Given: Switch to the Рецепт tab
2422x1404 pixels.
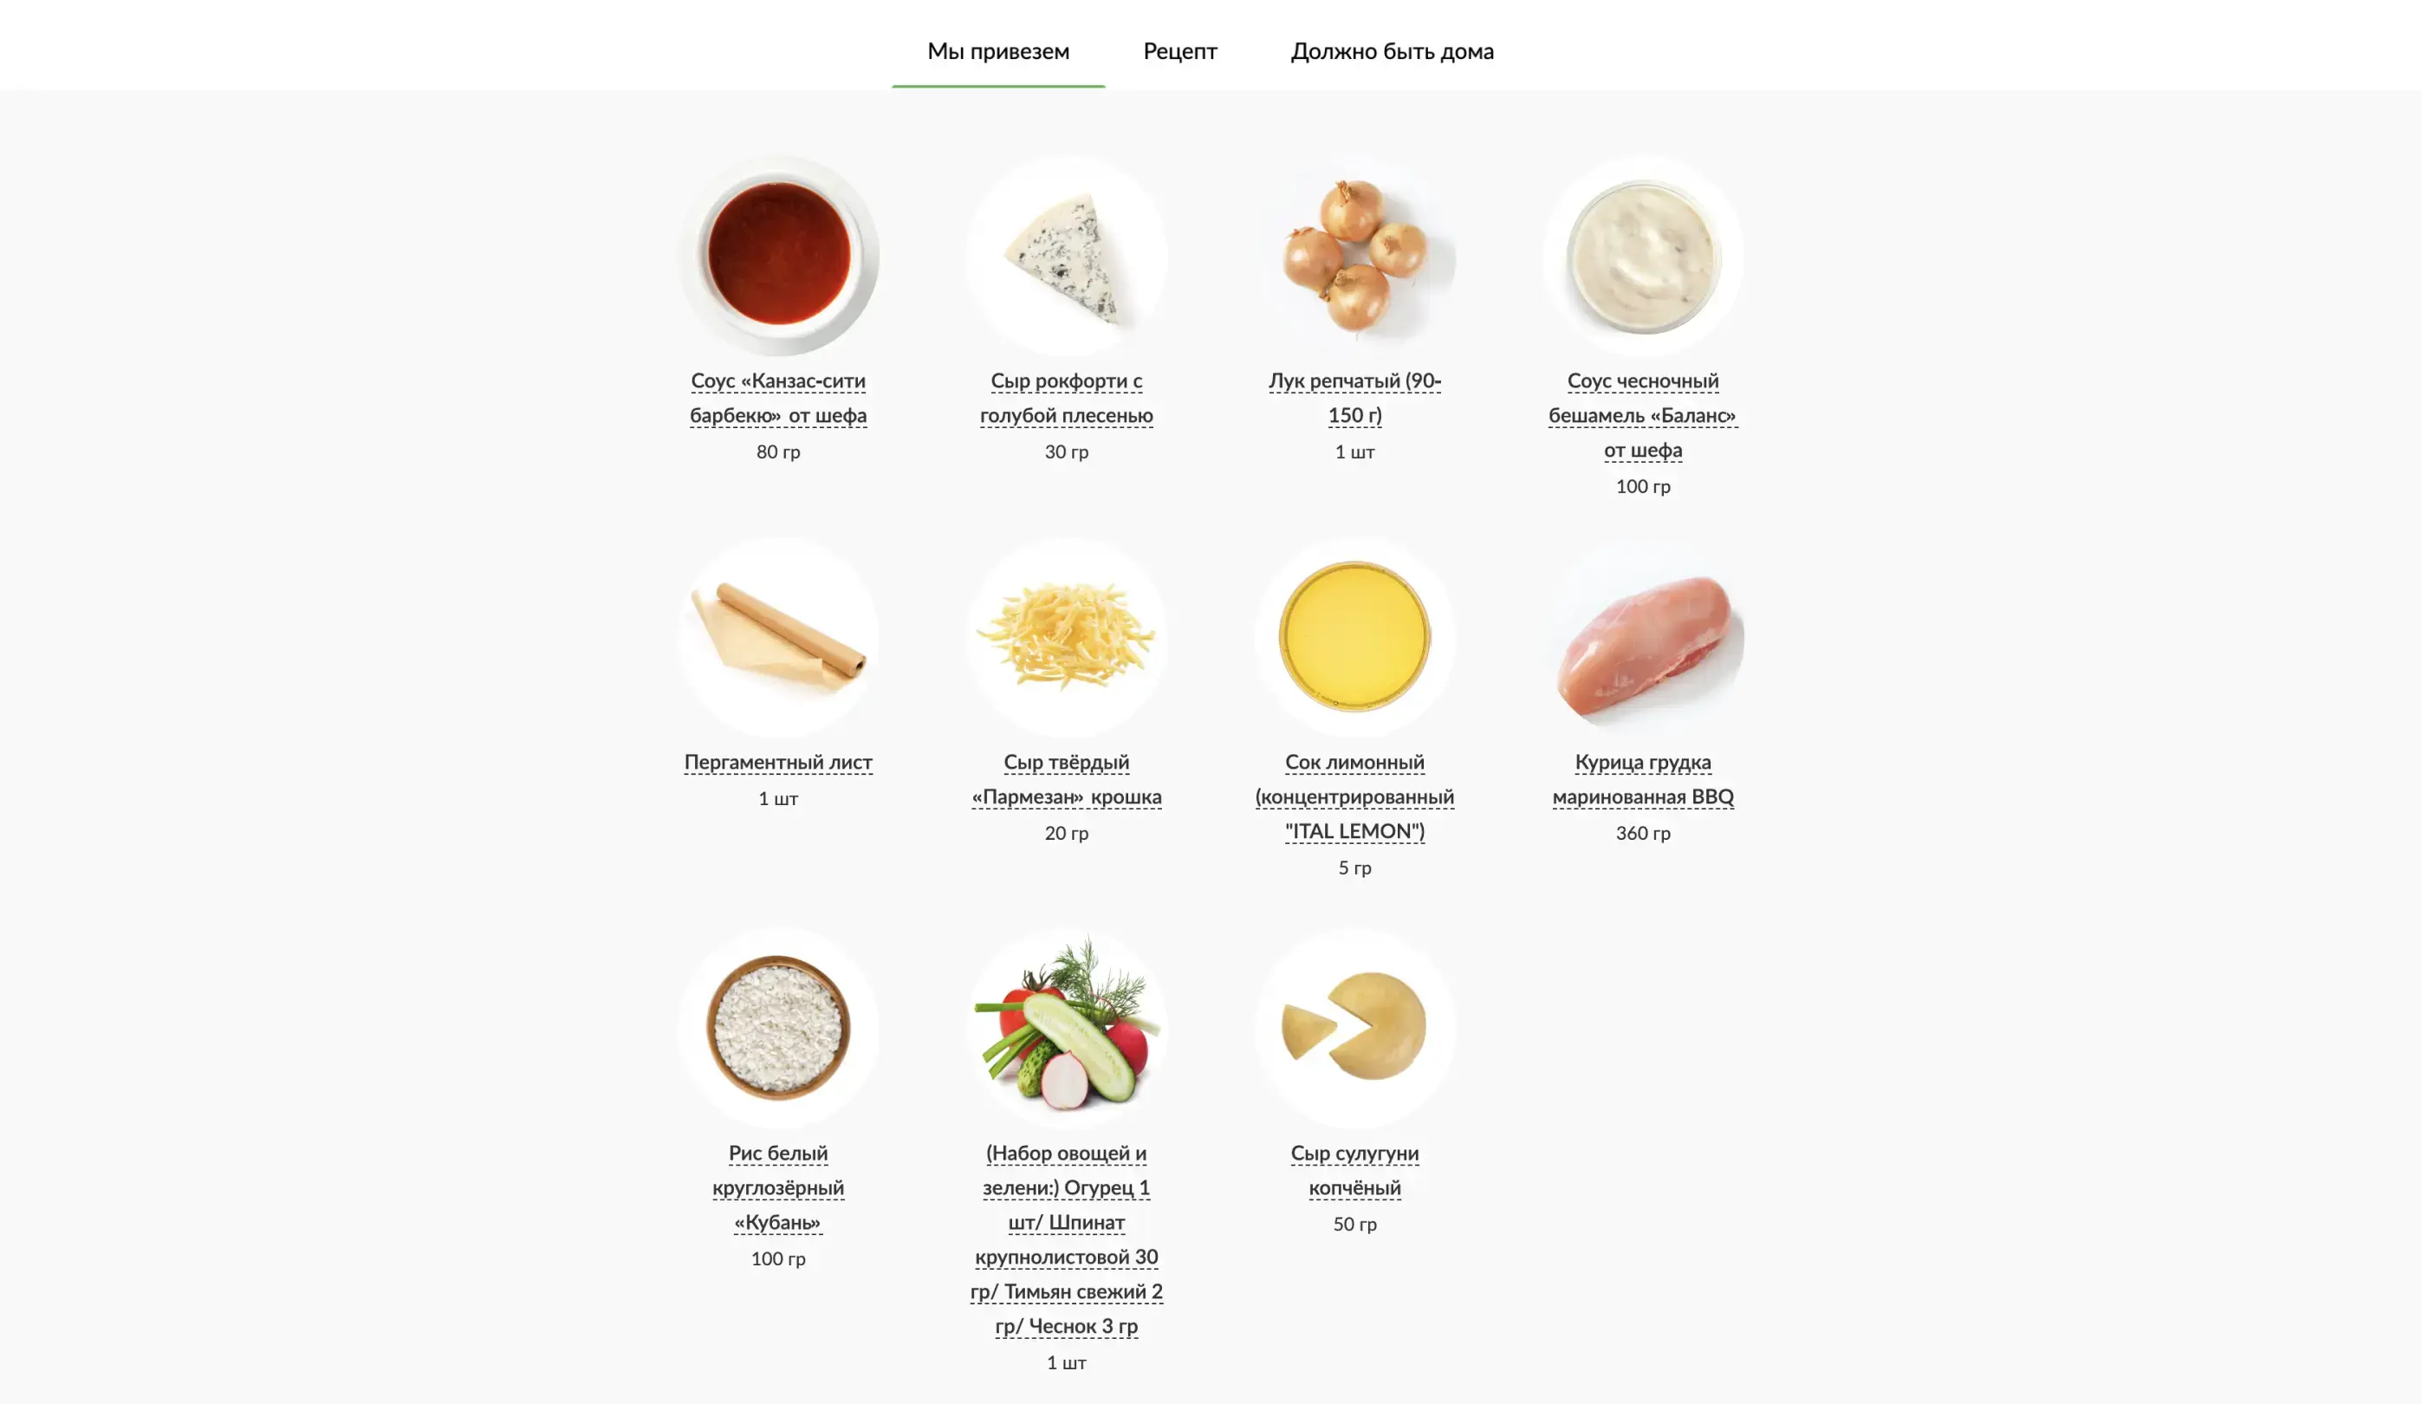Looking at the screenshot, I should coord(1179,51).
